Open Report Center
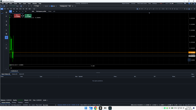Image resolution: width=196 pixels, height=110 pixels. tap(126, 3)
